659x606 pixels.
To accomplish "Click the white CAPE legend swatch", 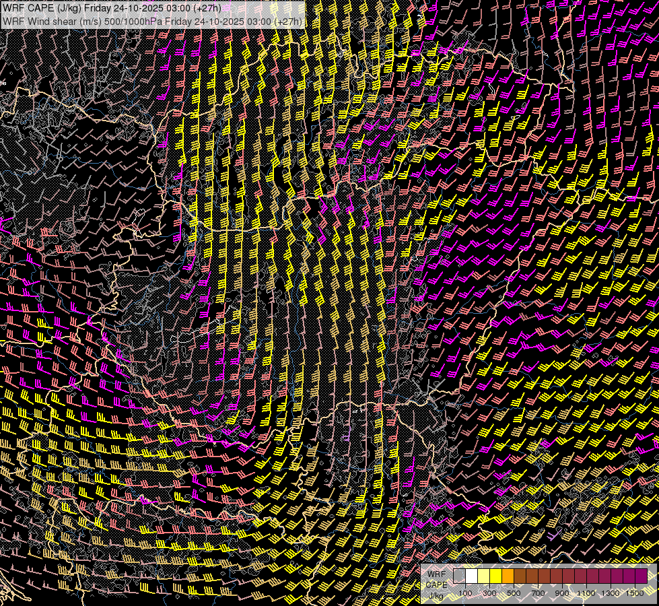I will 471,576.
